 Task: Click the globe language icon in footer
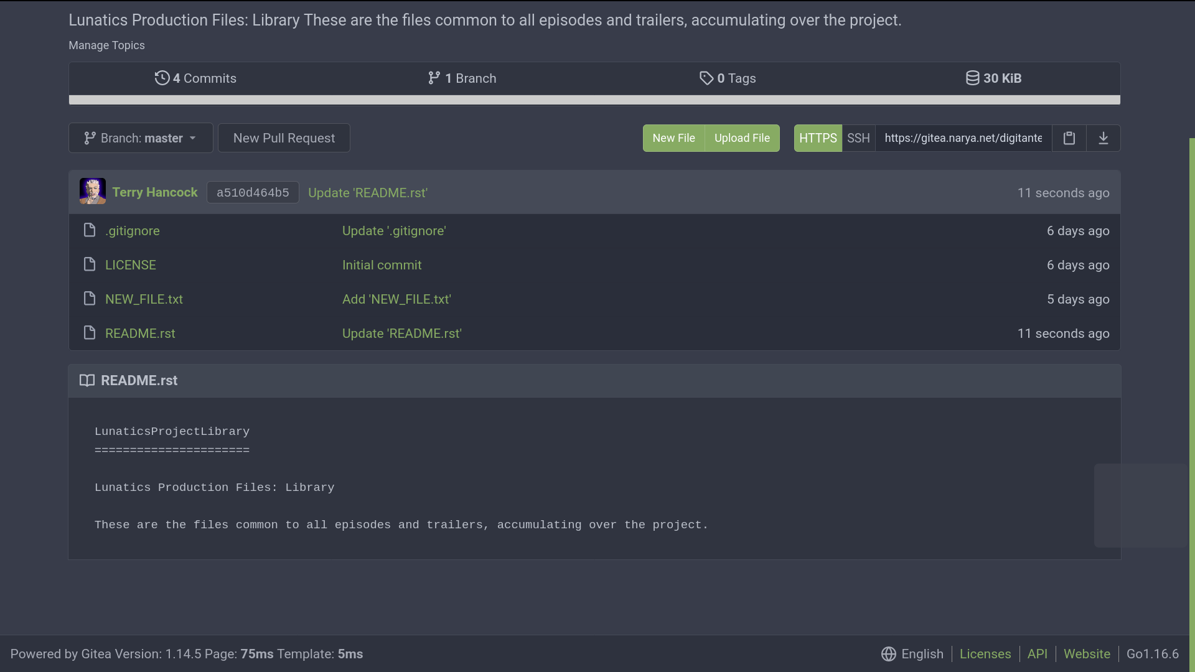pos(888,654)
